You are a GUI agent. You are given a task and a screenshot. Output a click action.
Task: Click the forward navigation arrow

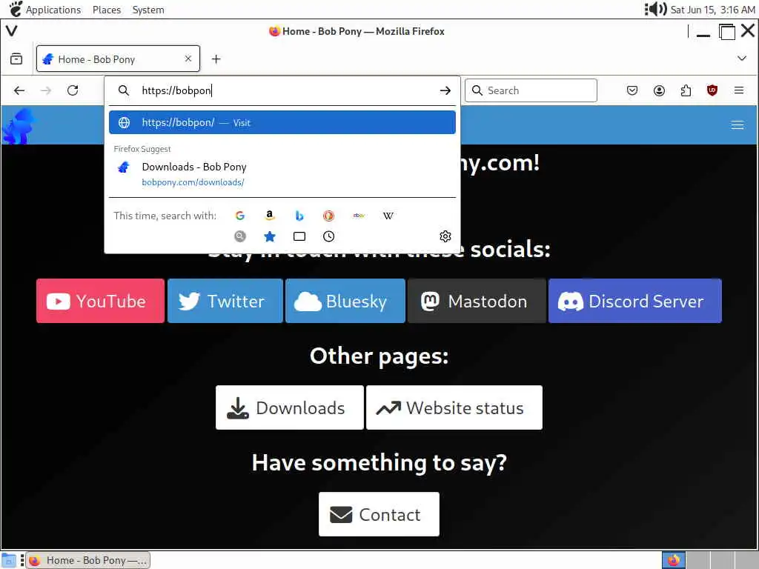point(46,90)
